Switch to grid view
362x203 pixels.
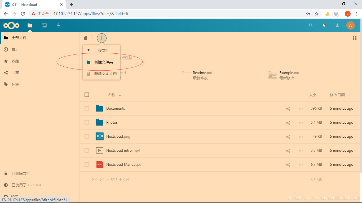[x=355, y=38]
